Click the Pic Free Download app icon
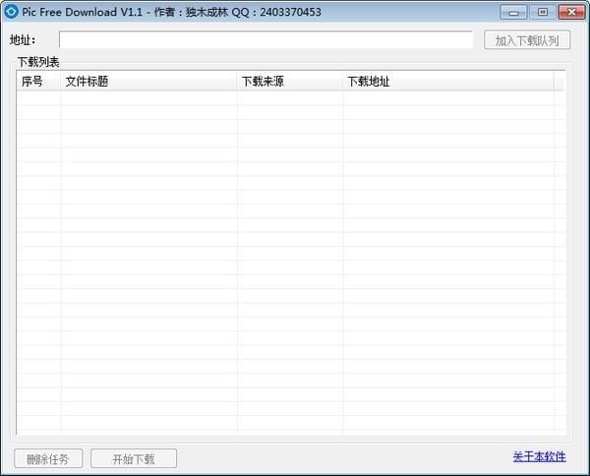Viewport: 590px width, 476px height. coord(11,12)
